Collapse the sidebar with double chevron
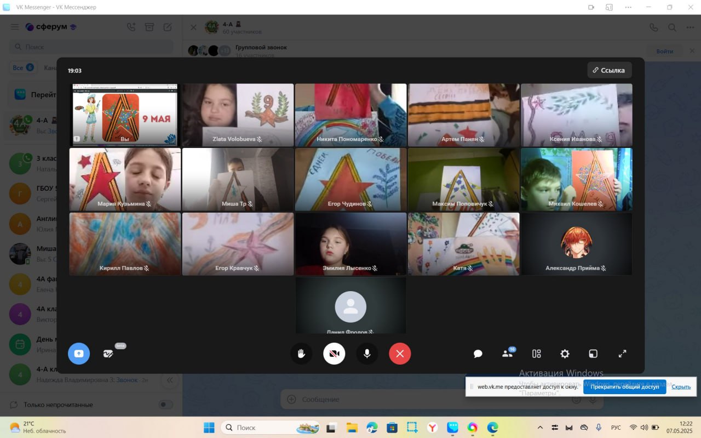The height and width of the screenshot is (438, 701). tap(170, 380)
